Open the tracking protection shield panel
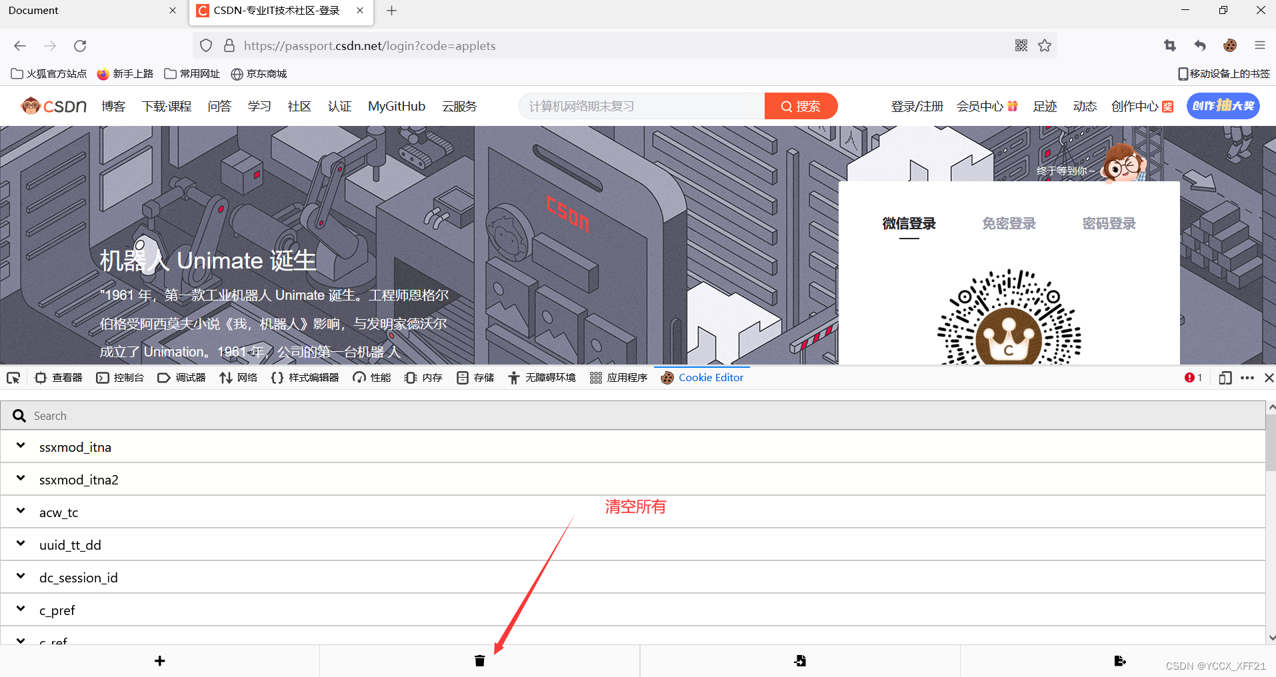Image resolution: width=1276 pixels, height=677 pixels. [206, 45]
